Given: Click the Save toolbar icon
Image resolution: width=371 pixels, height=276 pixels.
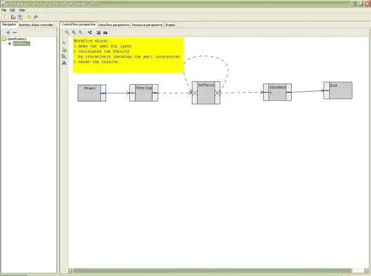Looking at the screenshot, I should [x=20, y=17].
